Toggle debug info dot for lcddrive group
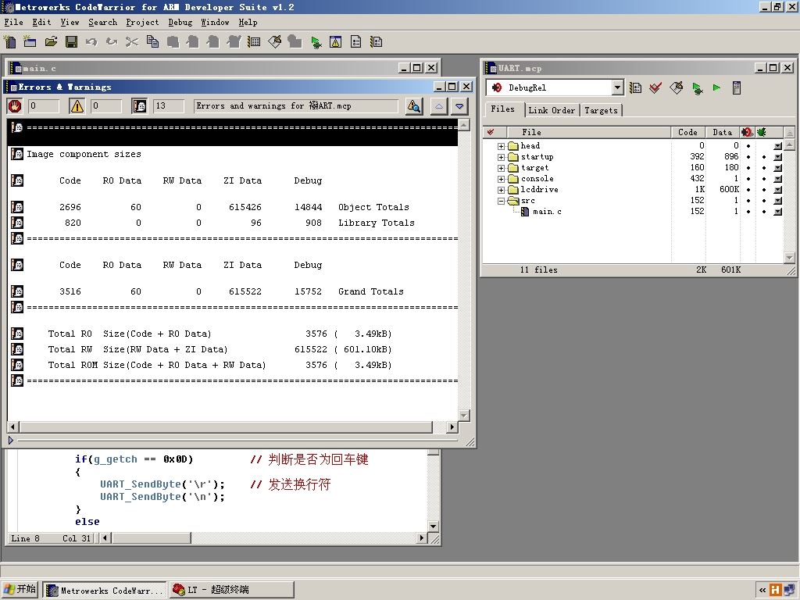The image size is (800, 600). [764, 190]
